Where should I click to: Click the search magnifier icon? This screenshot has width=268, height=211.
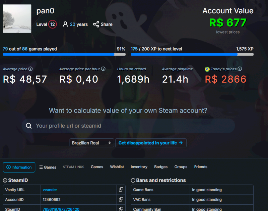[29, 126]
